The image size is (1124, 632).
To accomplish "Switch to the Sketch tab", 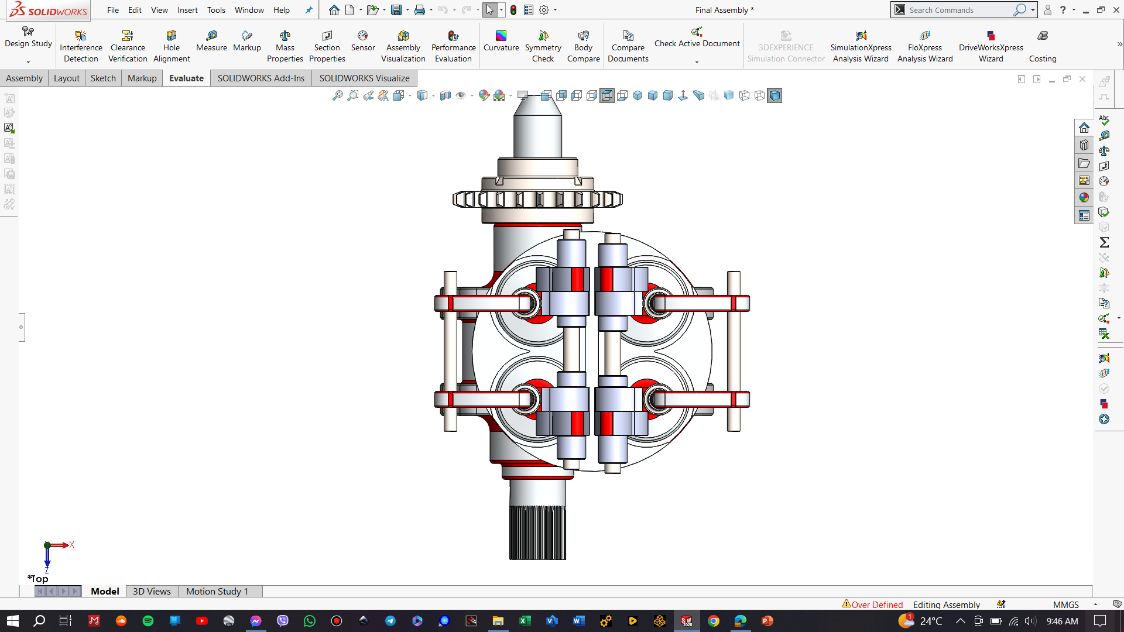I will click(103, 78).
